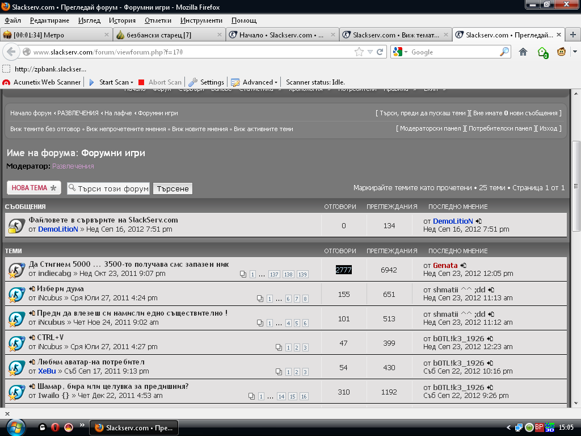Screen dimensions: 581x436
Task: Bookmark this page with the star icon
Action: (359, 52)
